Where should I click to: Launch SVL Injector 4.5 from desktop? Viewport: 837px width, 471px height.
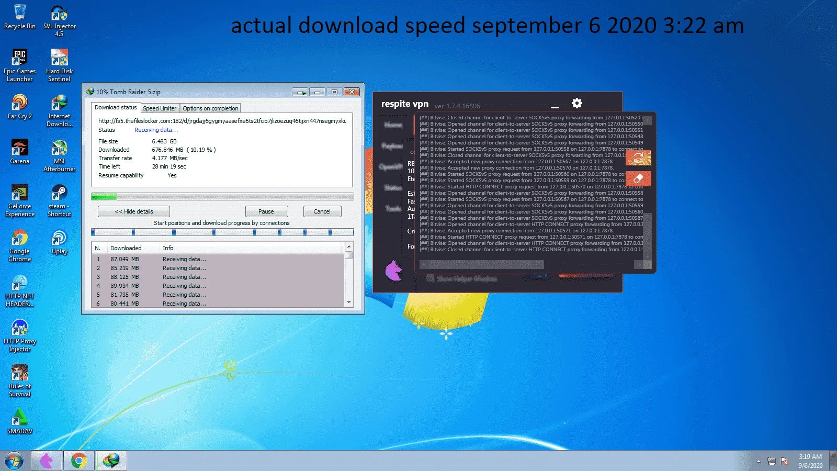tap(59, 21)
